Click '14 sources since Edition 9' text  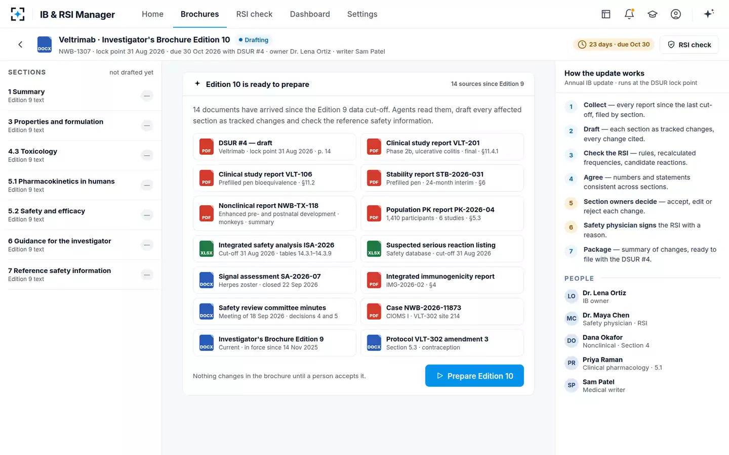pos(487,84)
